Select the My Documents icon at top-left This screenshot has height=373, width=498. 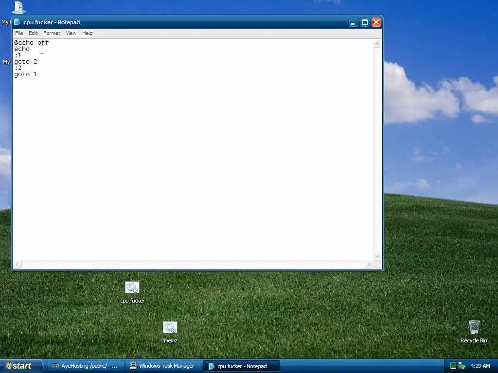pyautogui.click(x=18, y=8)
